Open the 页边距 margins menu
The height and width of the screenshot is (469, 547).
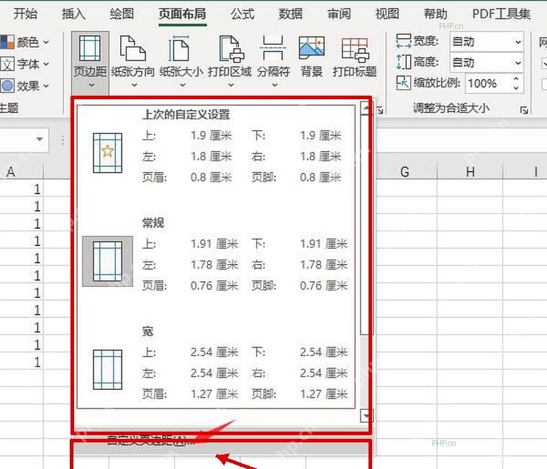(90, 62)
